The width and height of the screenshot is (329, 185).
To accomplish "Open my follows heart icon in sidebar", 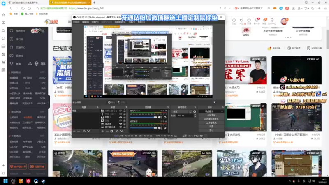I will coord(12,31).
